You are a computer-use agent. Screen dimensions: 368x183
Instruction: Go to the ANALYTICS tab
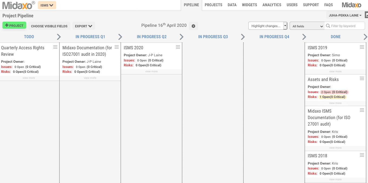272,5
